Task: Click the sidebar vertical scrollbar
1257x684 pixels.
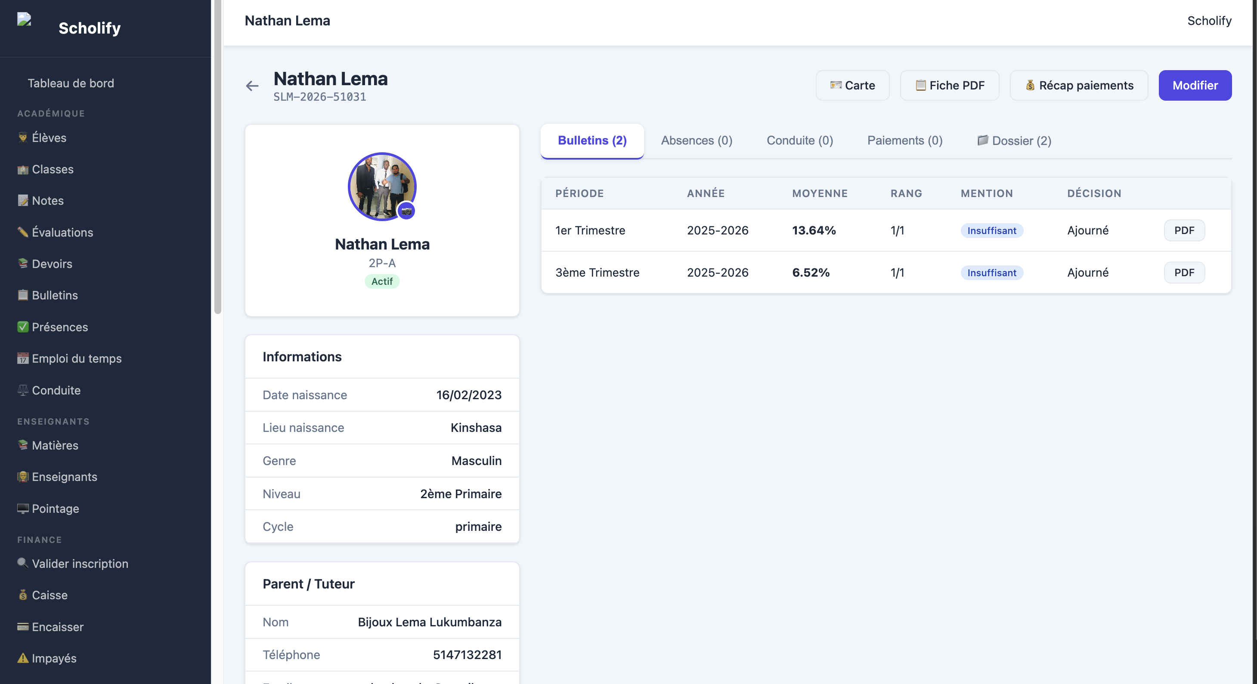Action: pos(218,156)
